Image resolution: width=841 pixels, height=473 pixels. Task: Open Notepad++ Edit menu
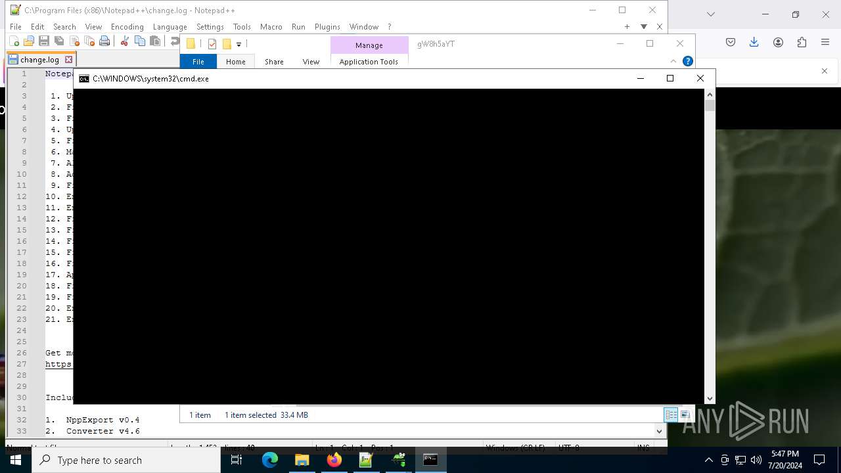point(37,27)
